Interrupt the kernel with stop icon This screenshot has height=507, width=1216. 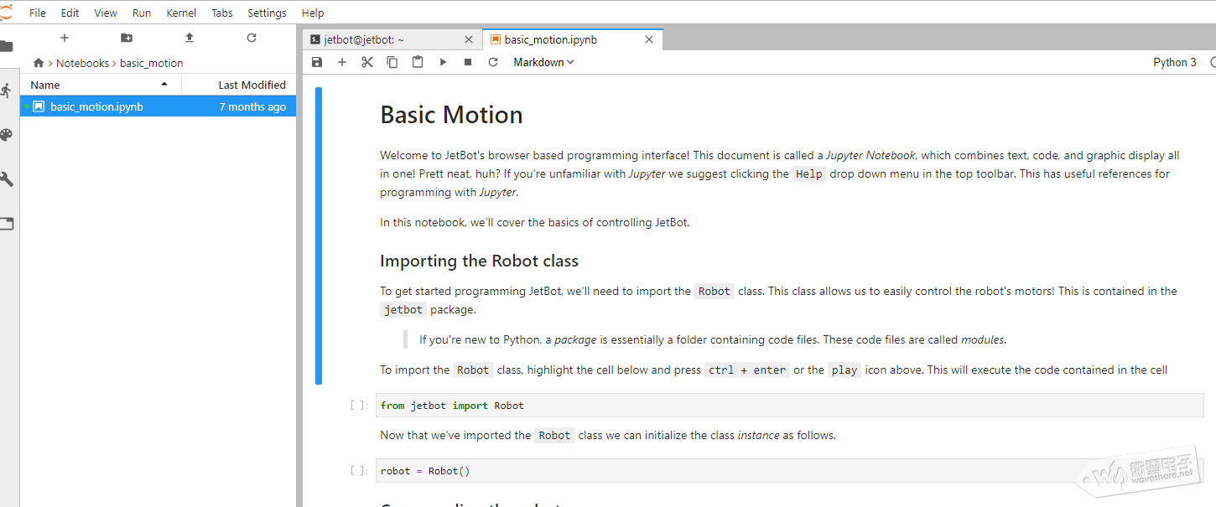[x=468, y=62]
